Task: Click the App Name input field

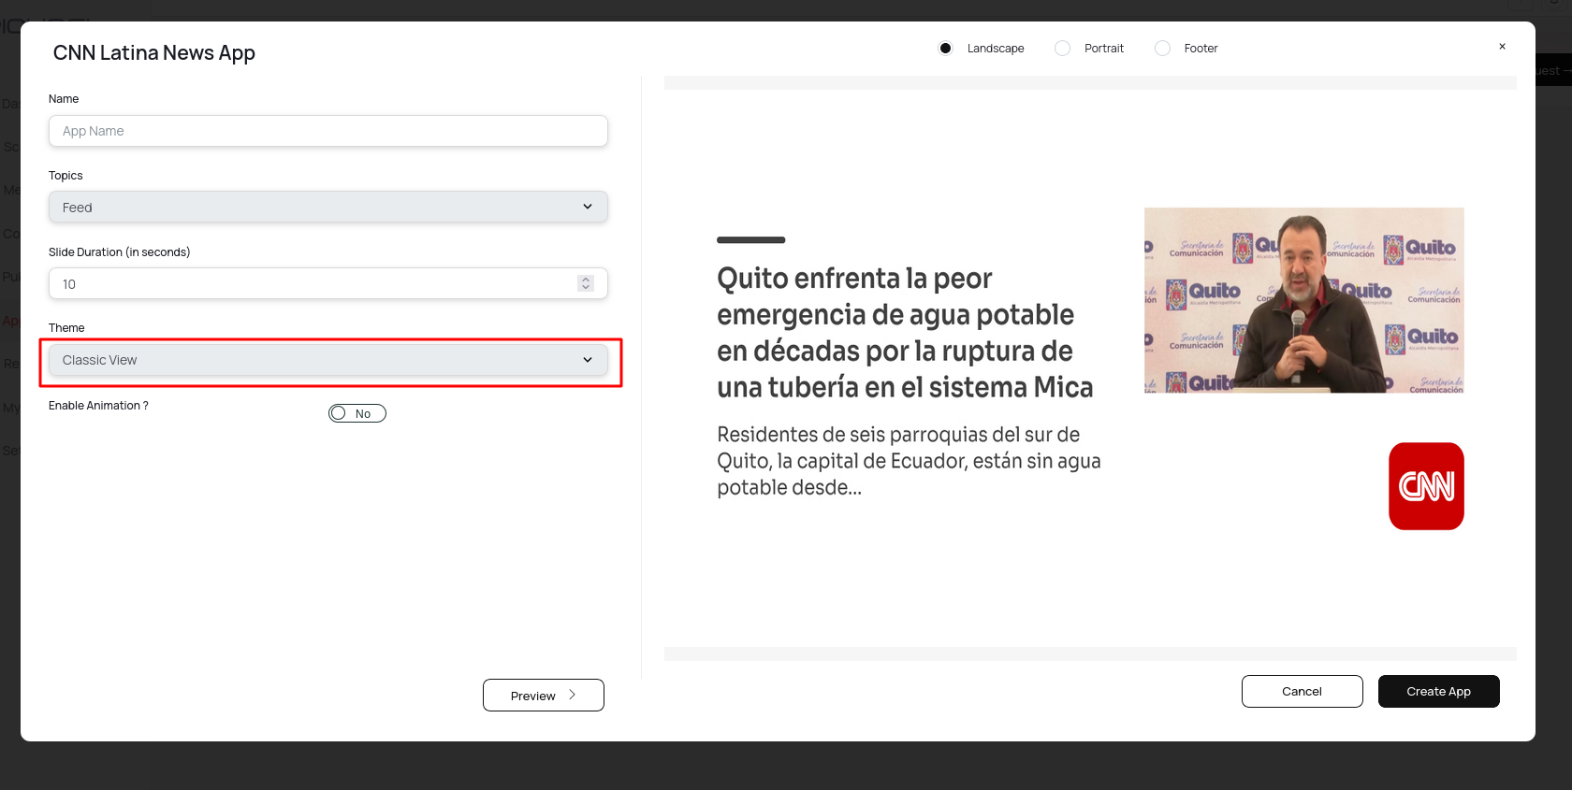Action: [x=328, y=131]
